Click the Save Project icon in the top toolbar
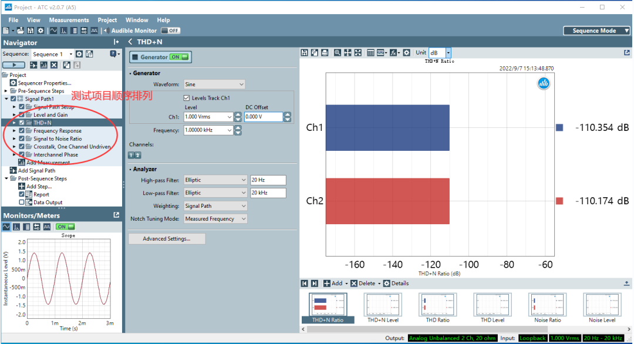The width and height of the screenshot is (634, 344). (x=31, y=31)
